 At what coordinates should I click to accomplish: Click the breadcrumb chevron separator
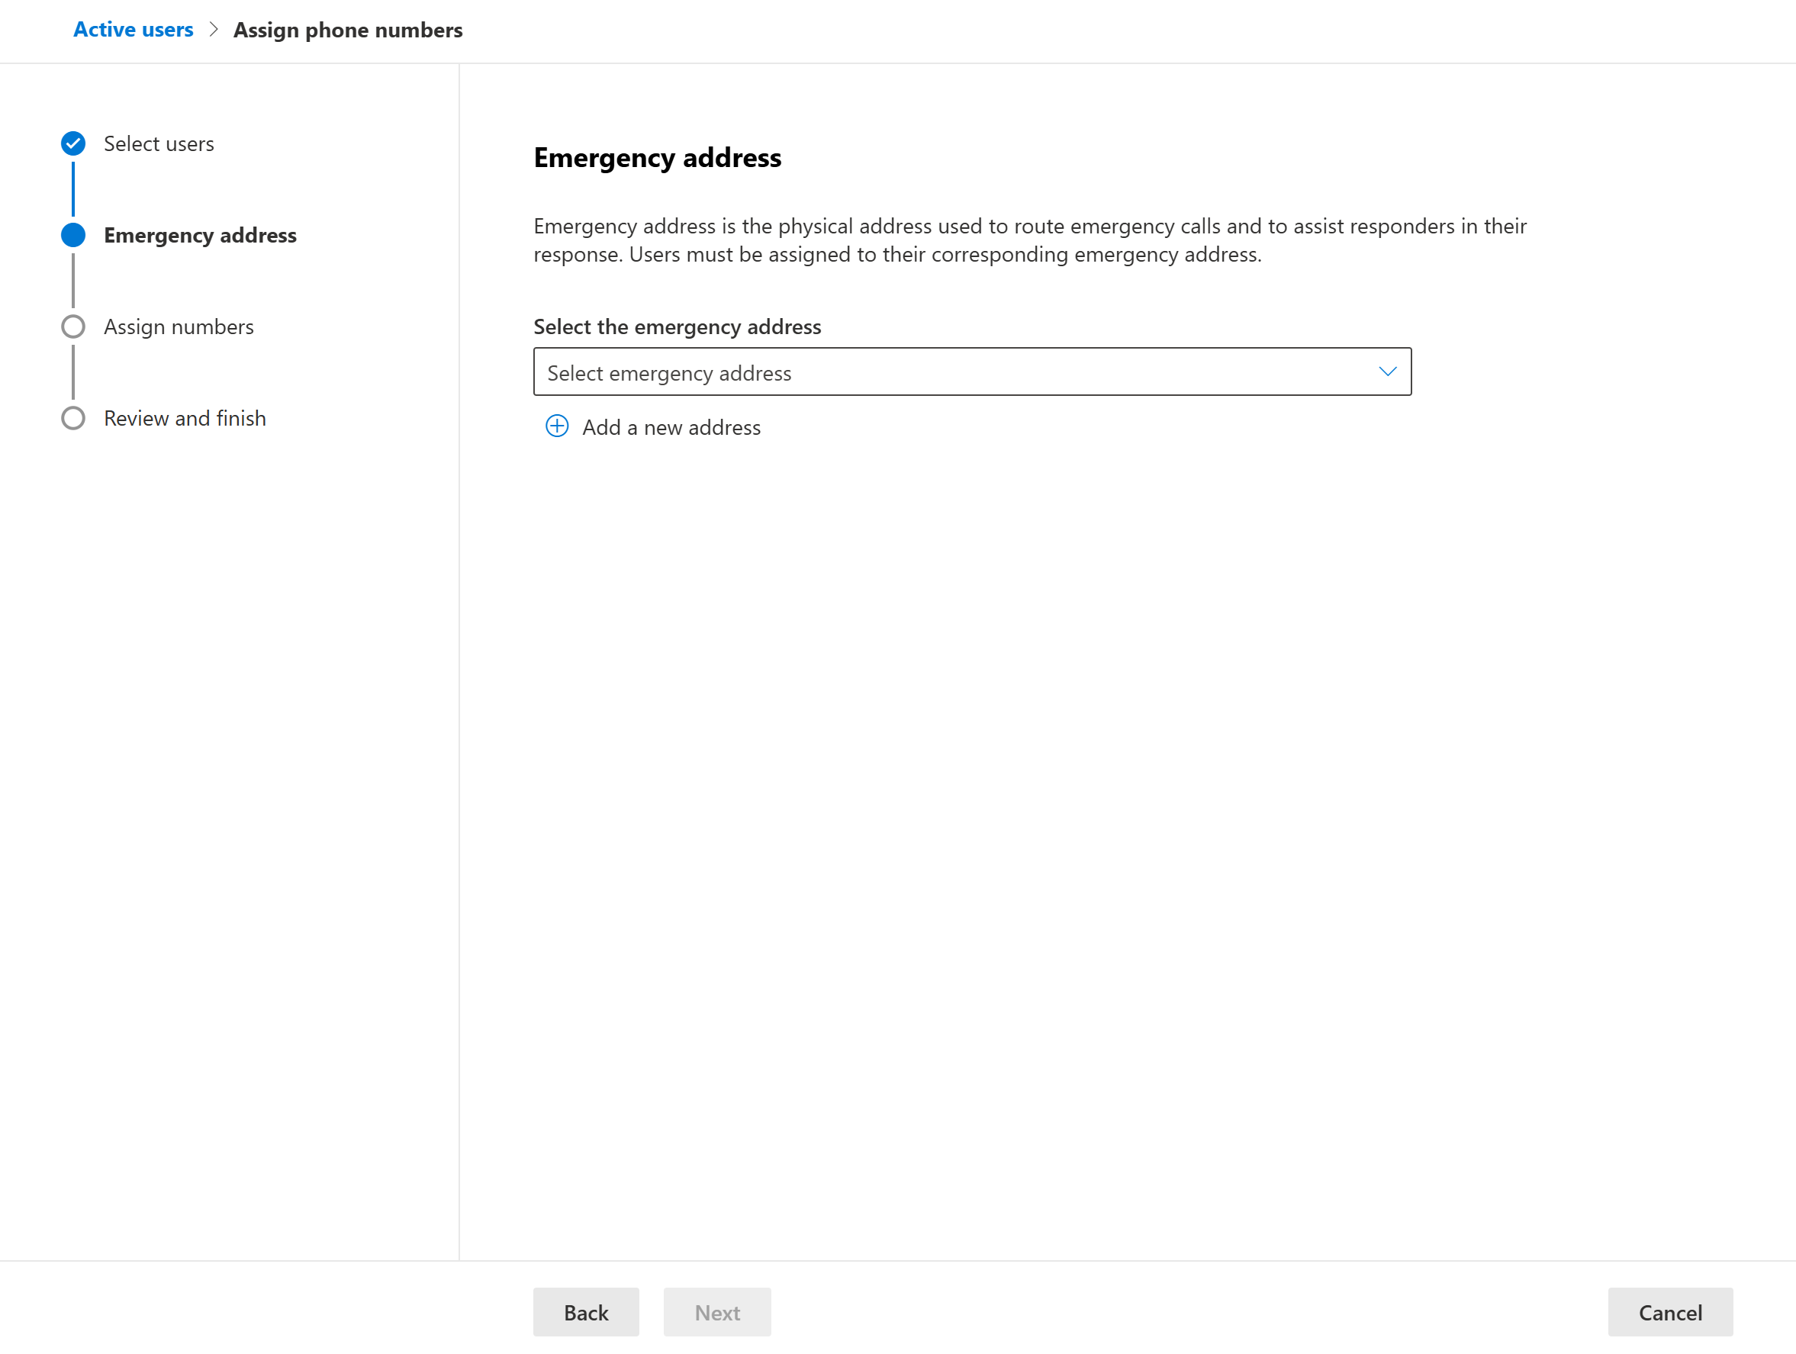(x=214, y=30)
